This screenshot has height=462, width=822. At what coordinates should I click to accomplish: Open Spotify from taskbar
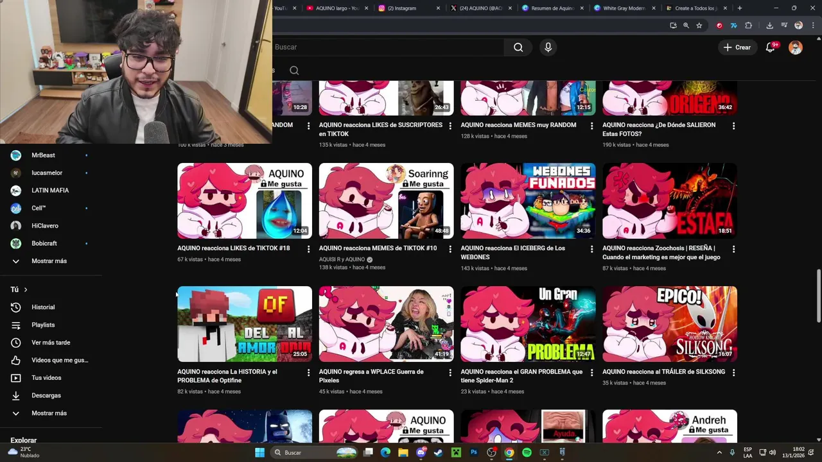pos(527,452)
